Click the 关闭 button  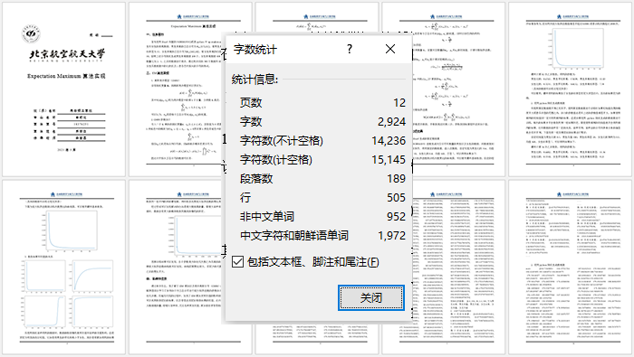point(370,298)
